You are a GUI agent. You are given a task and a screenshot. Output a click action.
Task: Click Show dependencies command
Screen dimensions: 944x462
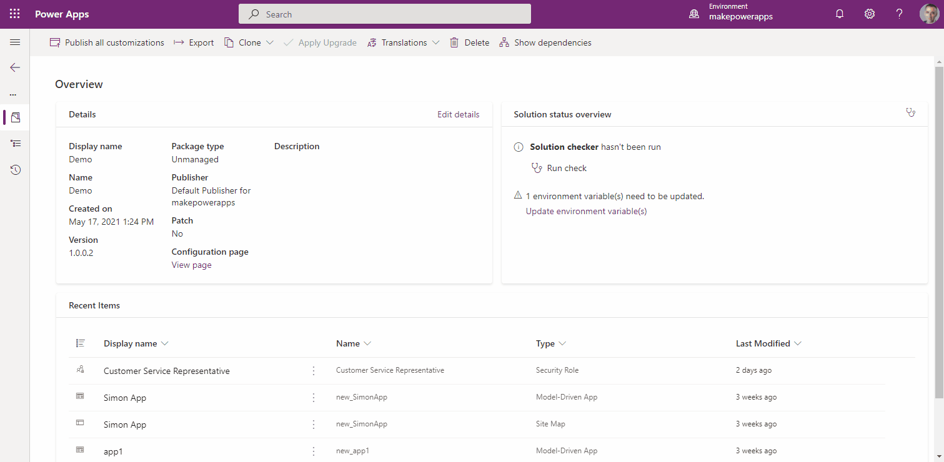[545, 42]
